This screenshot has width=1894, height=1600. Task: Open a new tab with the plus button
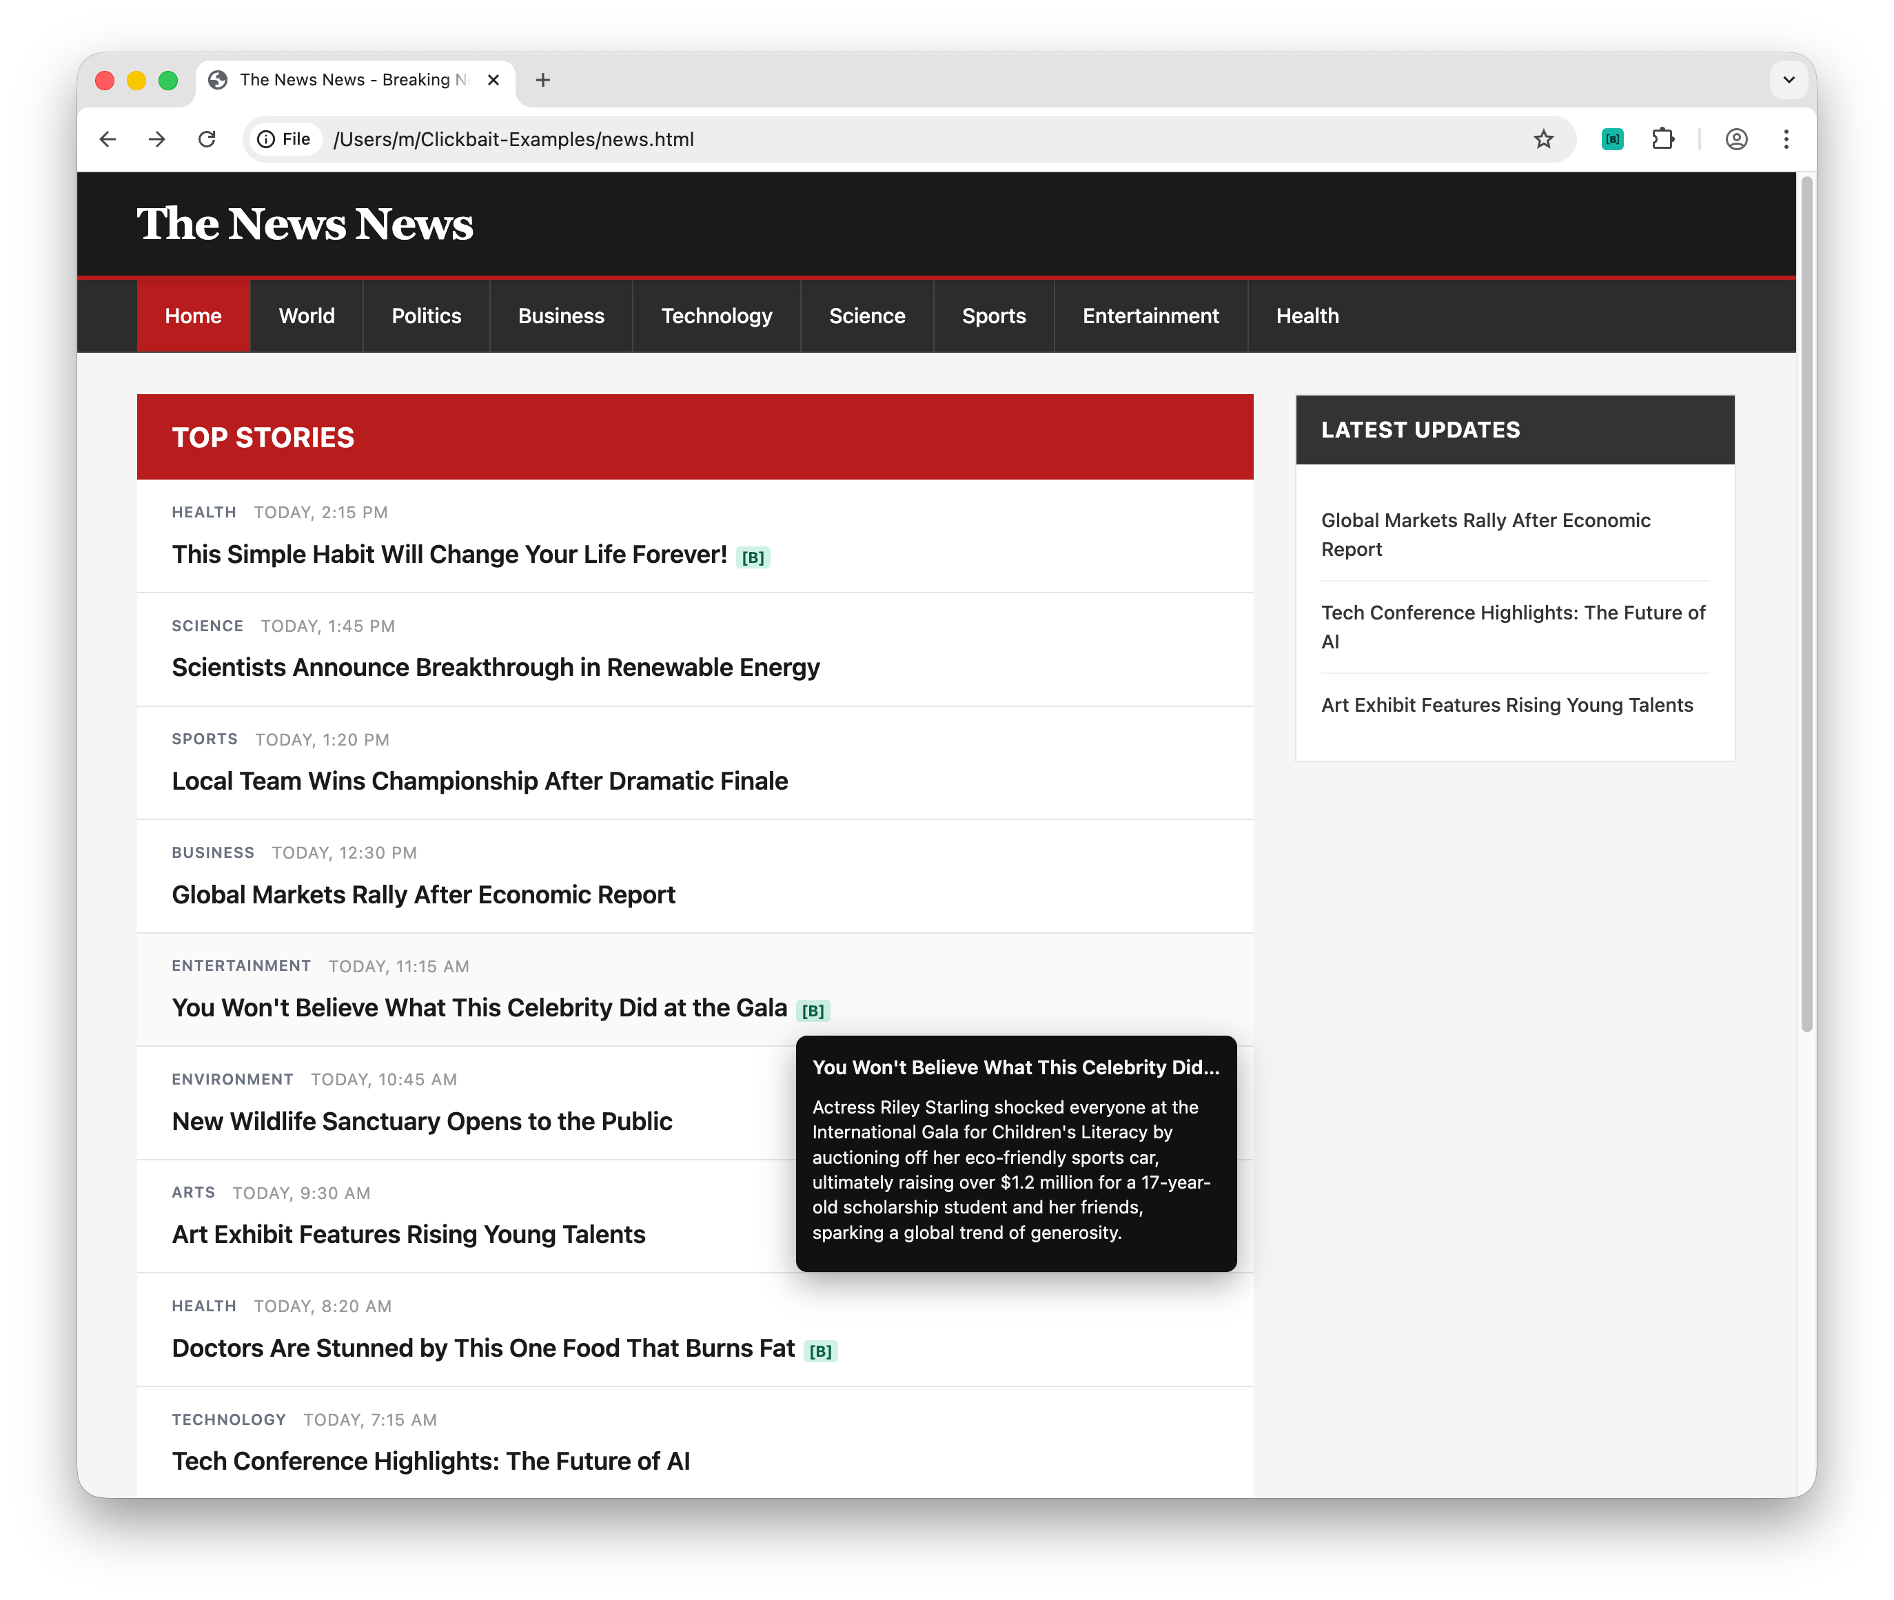point(543,80)
